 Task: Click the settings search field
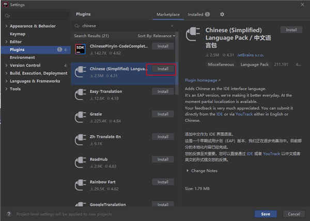pyautogui.click(x=37, y=15)
